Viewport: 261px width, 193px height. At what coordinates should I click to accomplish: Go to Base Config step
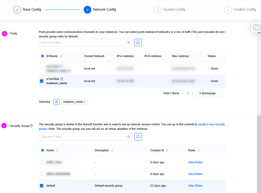(27, 10)
